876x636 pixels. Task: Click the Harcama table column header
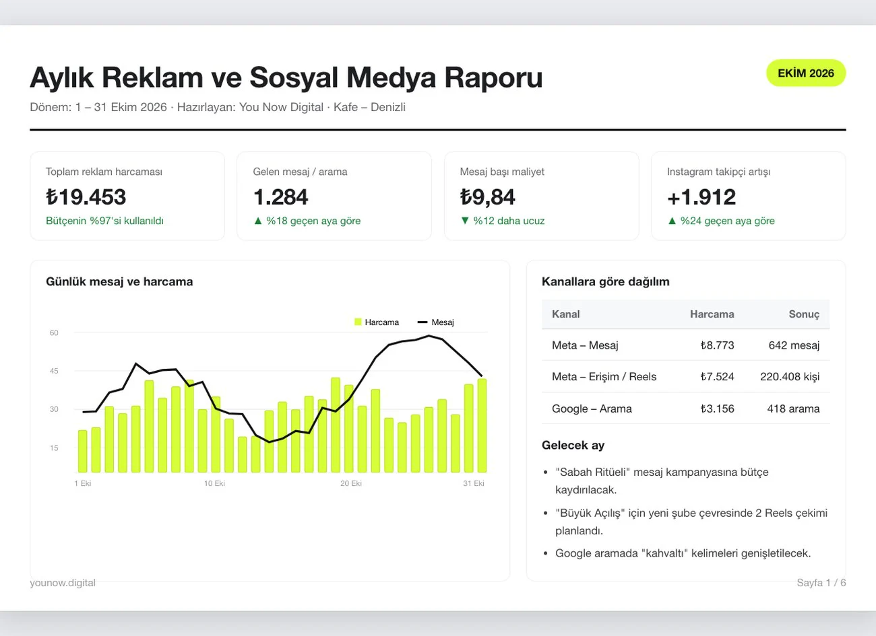point(712,314)
